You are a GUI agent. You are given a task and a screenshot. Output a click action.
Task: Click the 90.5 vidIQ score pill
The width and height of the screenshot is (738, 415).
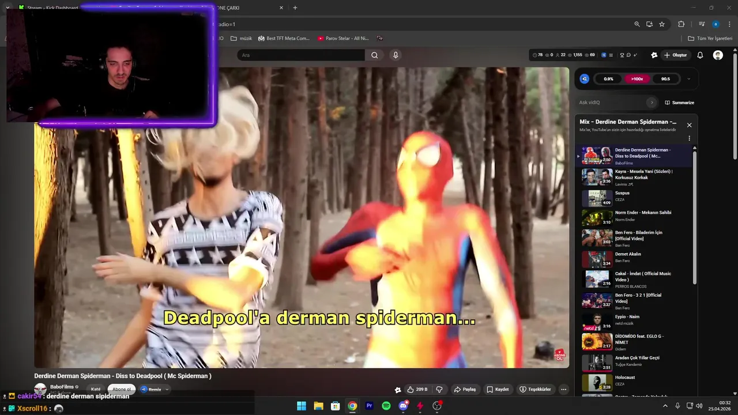(x=665, y=79)
